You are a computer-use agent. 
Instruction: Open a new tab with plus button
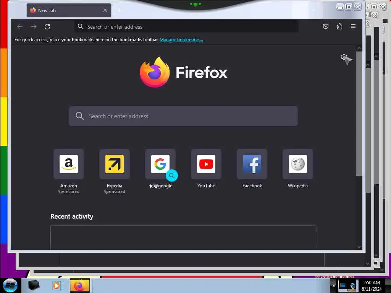[x=120, y=10]
